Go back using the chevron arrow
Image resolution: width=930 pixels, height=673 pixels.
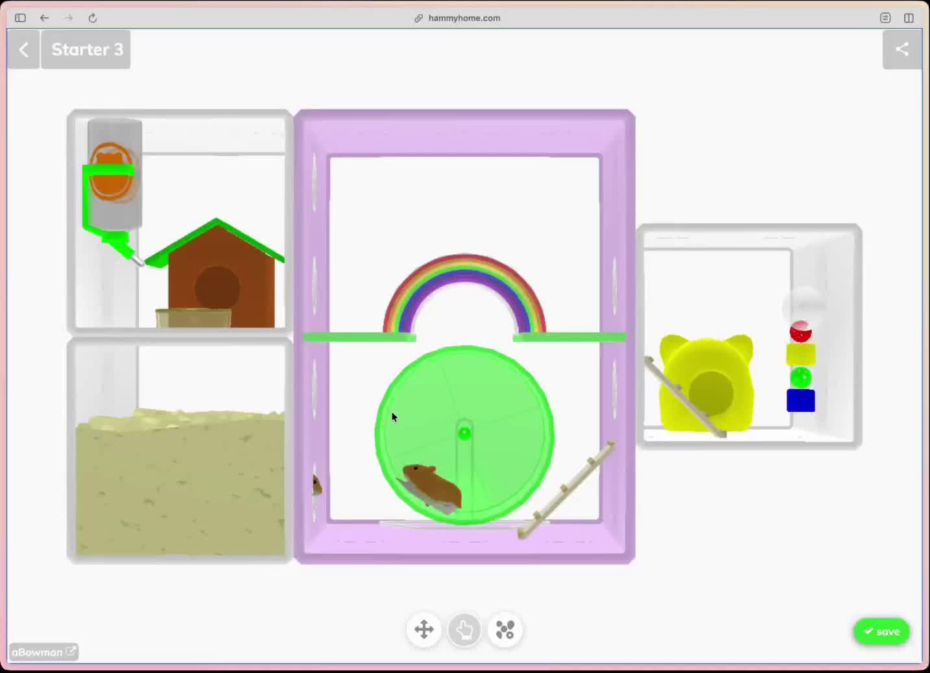click(24, 49)
